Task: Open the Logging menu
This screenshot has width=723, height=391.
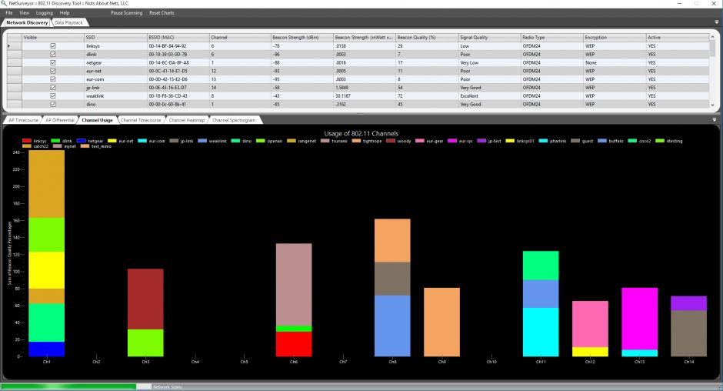Action: [x=45, y=13]
